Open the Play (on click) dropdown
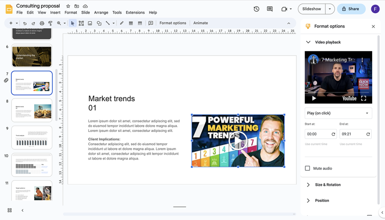The height and width of the screenshot is (220, 385). (x=338, y=113)
